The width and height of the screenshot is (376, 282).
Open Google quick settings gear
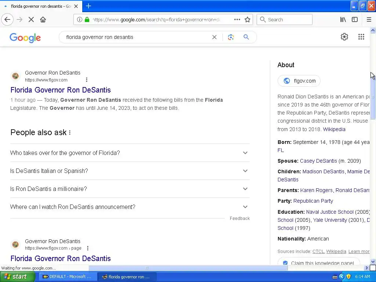tap(344, 37)
